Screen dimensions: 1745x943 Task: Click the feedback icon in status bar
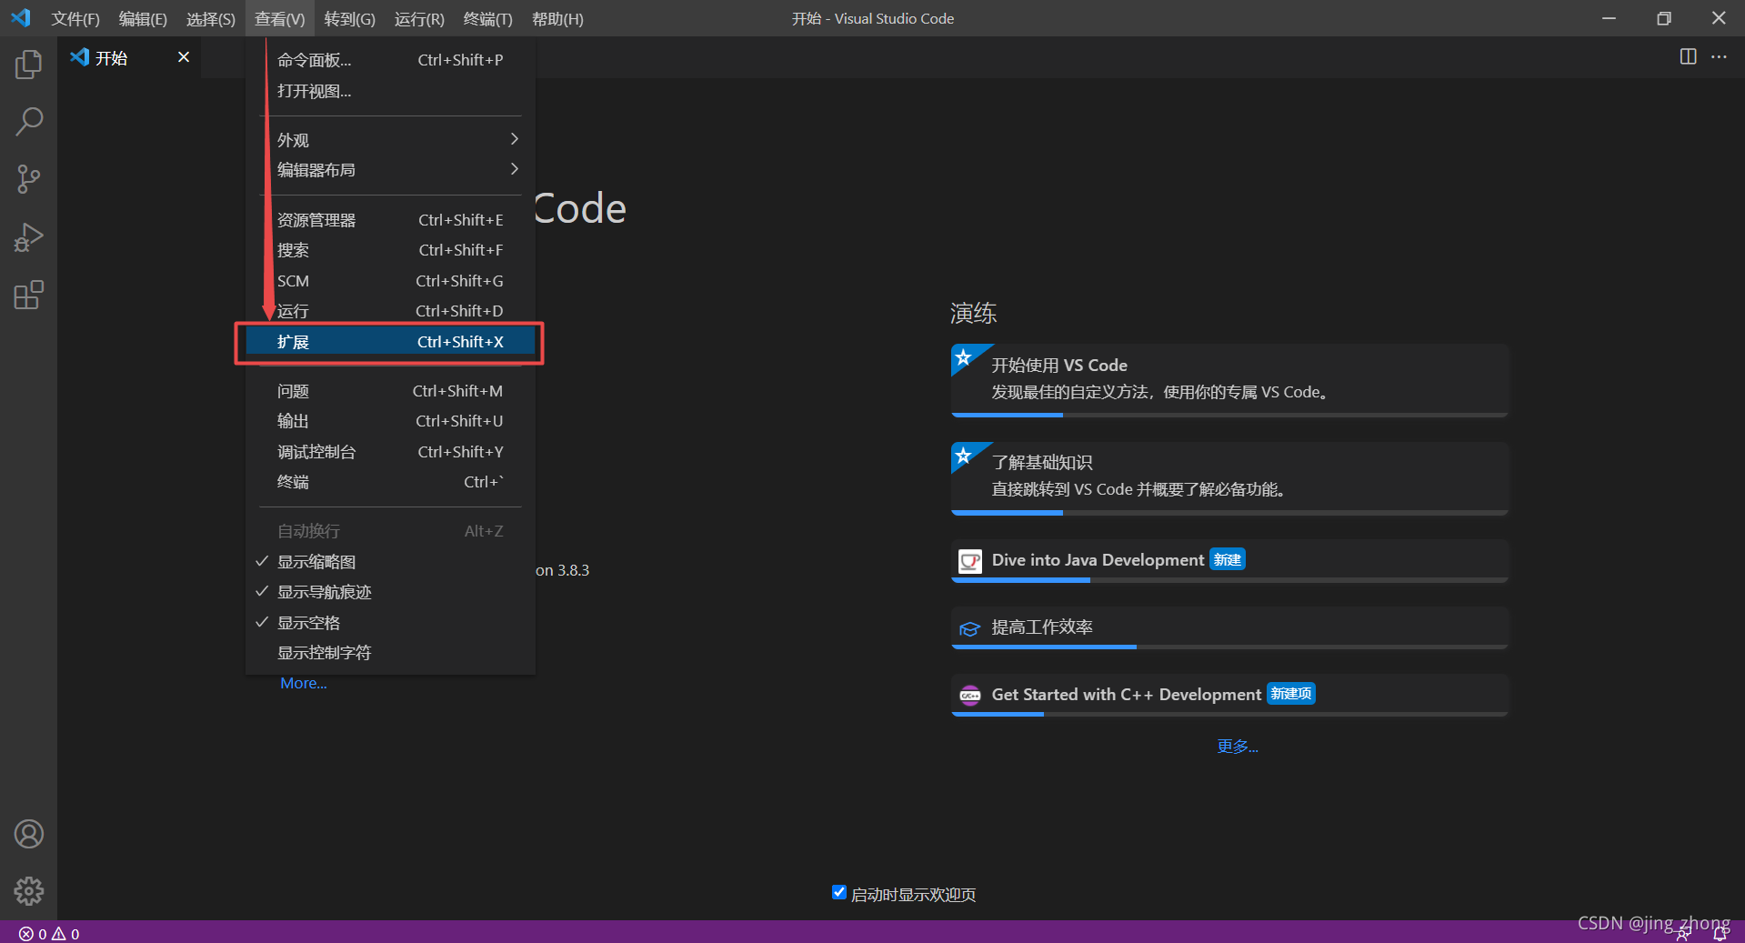point(1683,934)
